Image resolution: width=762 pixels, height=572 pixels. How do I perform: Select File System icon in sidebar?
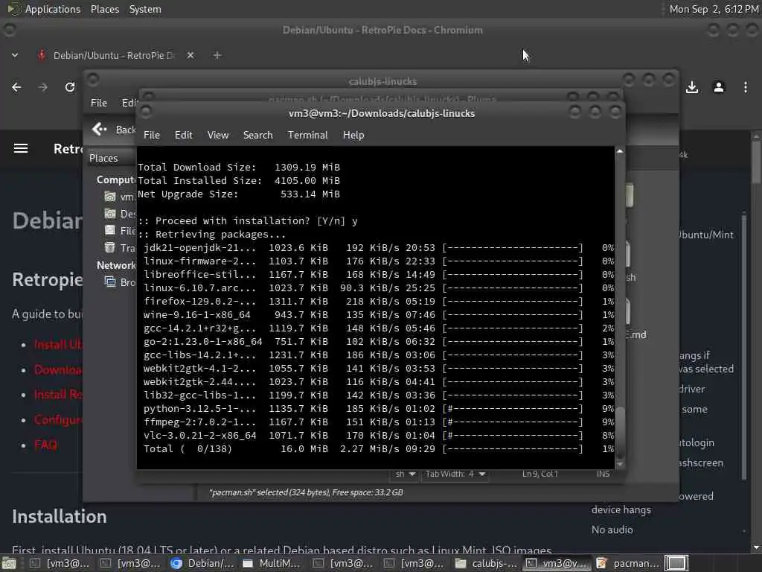110,231
